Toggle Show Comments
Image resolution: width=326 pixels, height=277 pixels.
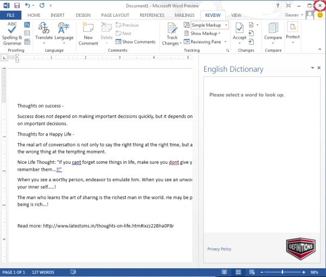point(135,42)
